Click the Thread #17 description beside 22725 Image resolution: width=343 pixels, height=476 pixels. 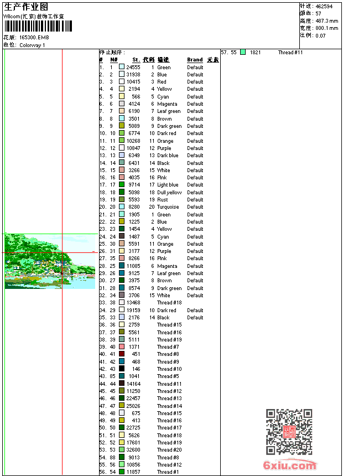[169, 427]
